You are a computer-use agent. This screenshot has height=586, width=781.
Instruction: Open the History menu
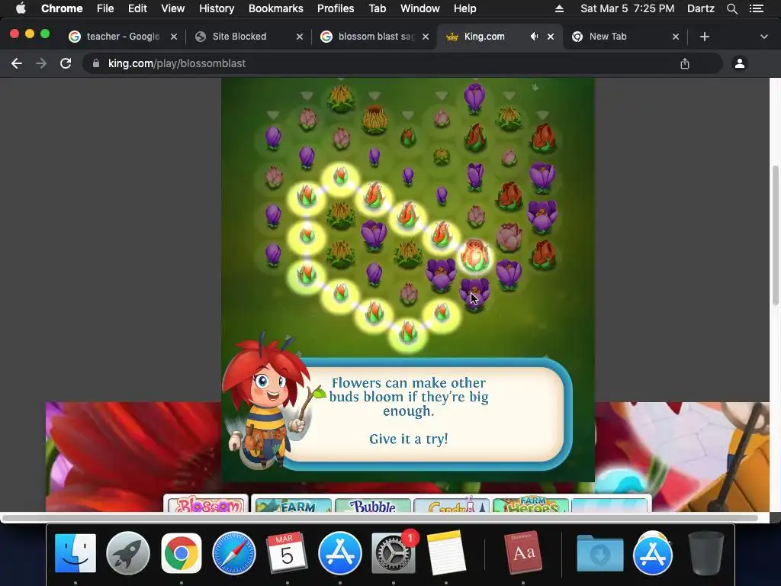point(217,8)
